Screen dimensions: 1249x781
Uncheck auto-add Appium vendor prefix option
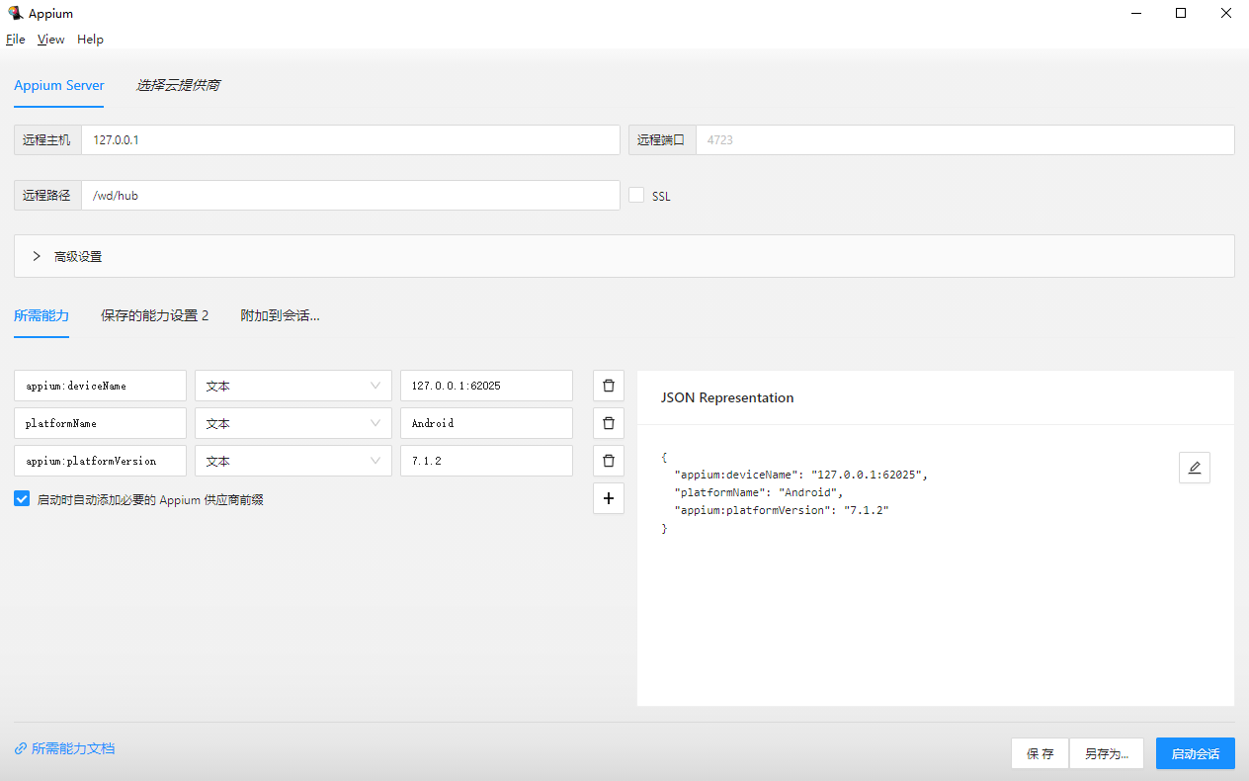pos(22,499)
